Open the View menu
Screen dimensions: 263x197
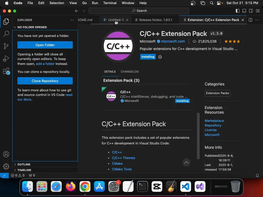(x=73, y=3)
